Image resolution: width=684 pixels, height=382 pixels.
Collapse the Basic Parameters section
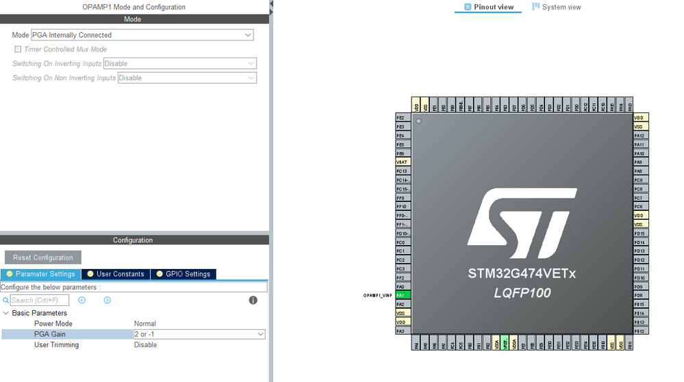pyautogui.click(x=6, y=313)
